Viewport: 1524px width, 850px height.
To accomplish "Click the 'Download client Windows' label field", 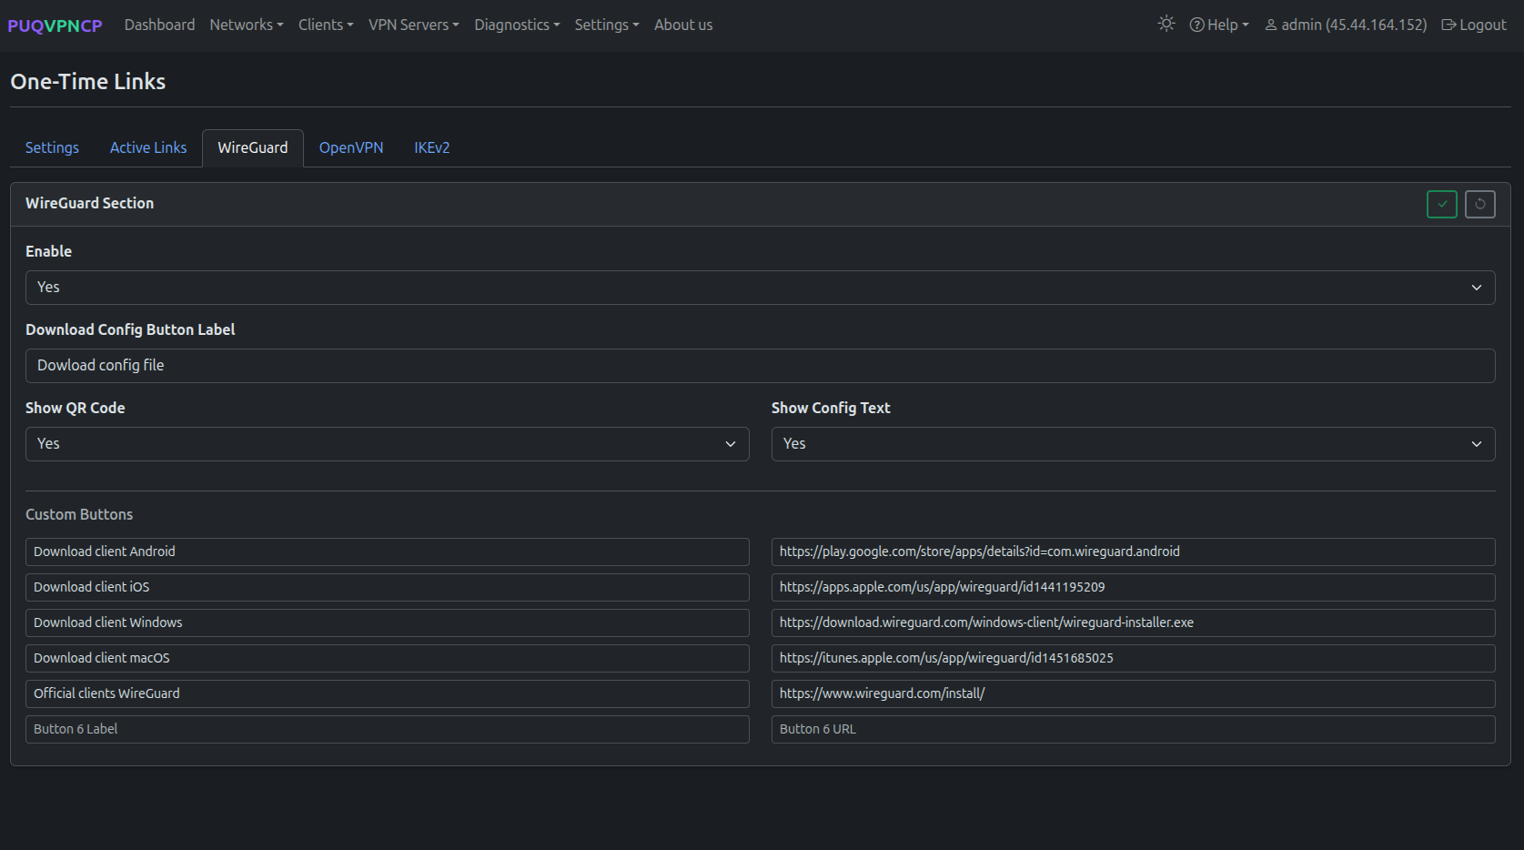I will [x=387, y=622].
